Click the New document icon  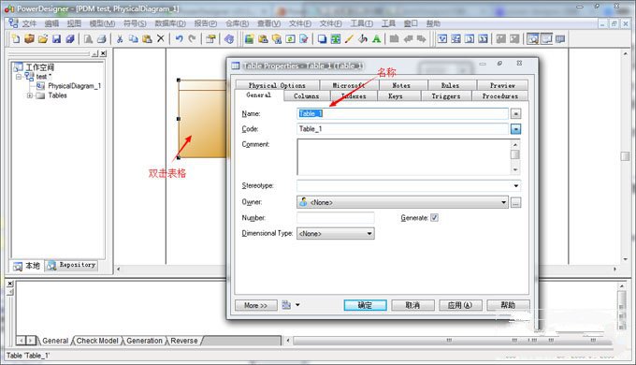(16, 39)
